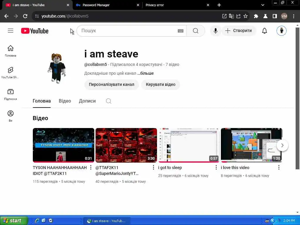Close the Password Manager tab
The height and width of the screenshot is (225, 300).
point(138,5)
